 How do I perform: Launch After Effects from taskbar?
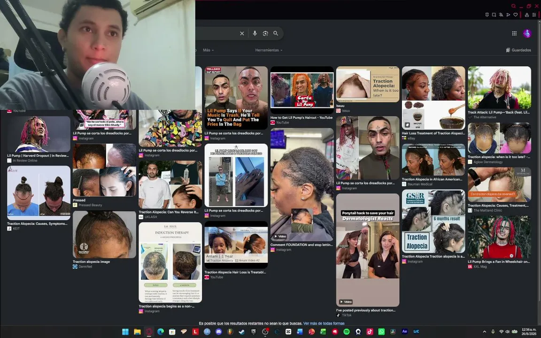[404, 332]
